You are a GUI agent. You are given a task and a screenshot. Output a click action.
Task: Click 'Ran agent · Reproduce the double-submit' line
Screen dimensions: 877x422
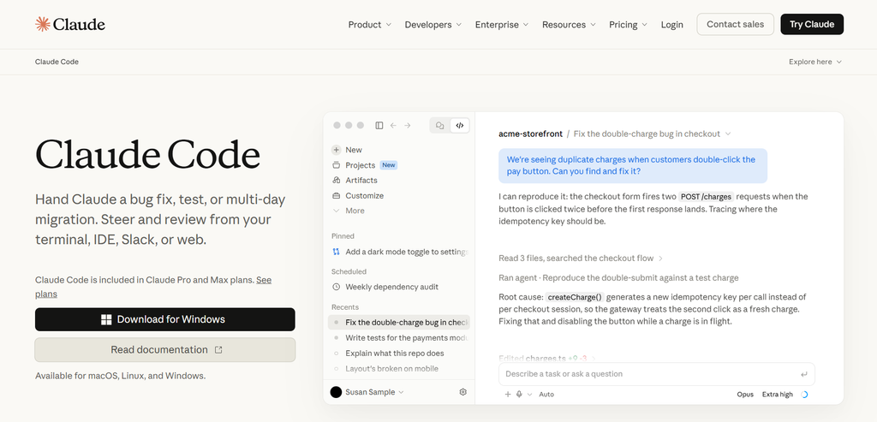(x=618, y=278)
